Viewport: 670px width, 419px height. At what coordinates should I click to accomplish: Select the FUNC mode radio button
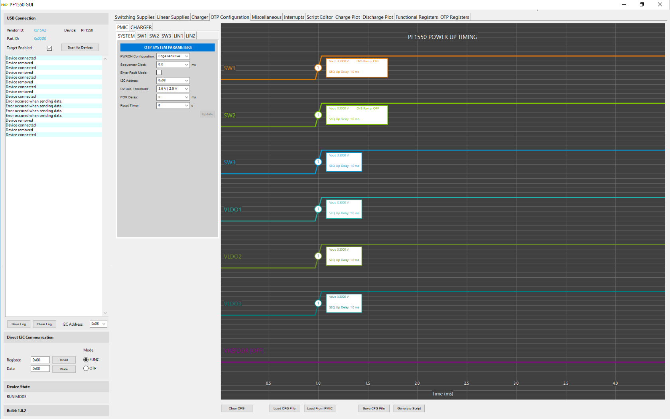[x=86, y=360]
